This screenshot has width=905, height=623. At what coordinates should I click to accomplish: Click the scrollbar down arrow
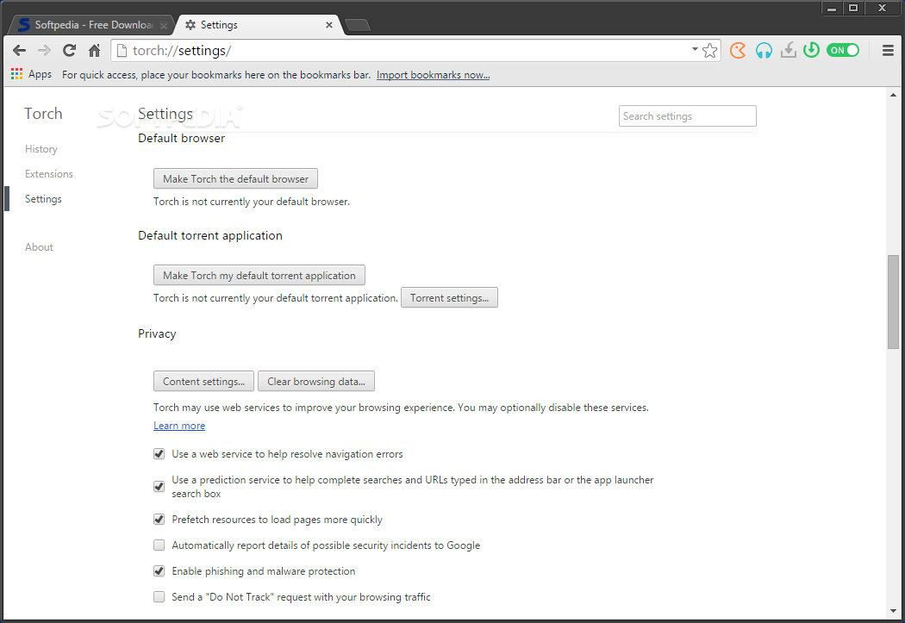pyautogui.click(x=893, y=611)
